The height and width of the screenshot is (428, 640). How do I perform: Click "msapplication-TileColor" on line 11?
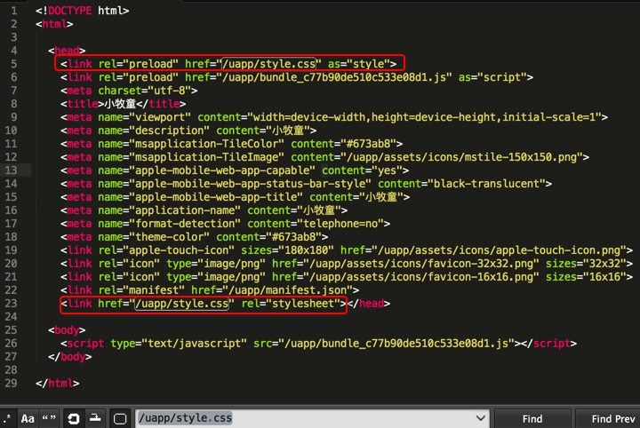click(x=206, y=144)
